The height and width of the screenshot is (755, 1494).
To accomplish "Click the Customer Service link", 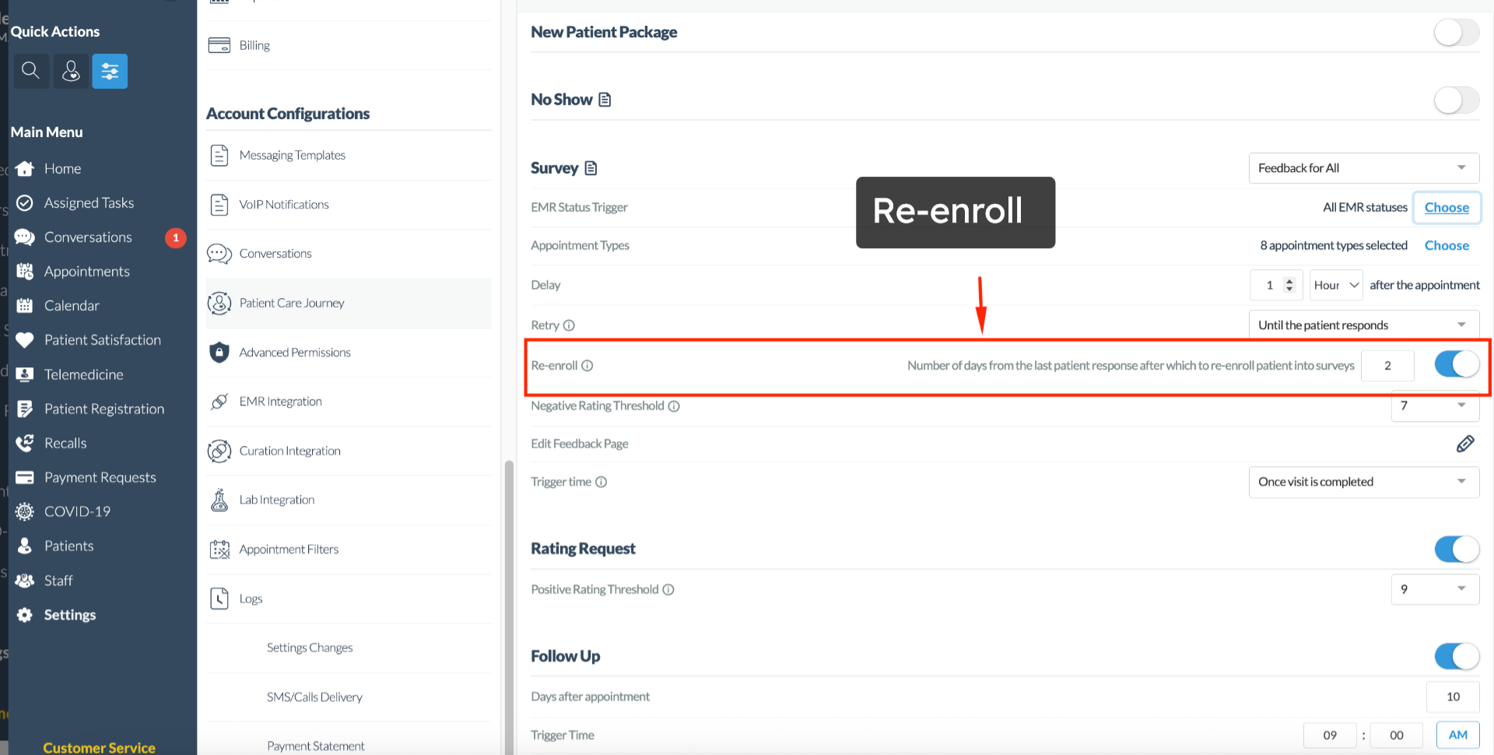I will pyautogui.click(x=99, y=747).
